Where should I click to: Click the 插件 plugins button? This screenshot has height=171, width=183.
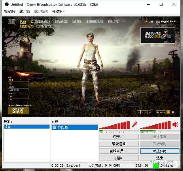119,158
